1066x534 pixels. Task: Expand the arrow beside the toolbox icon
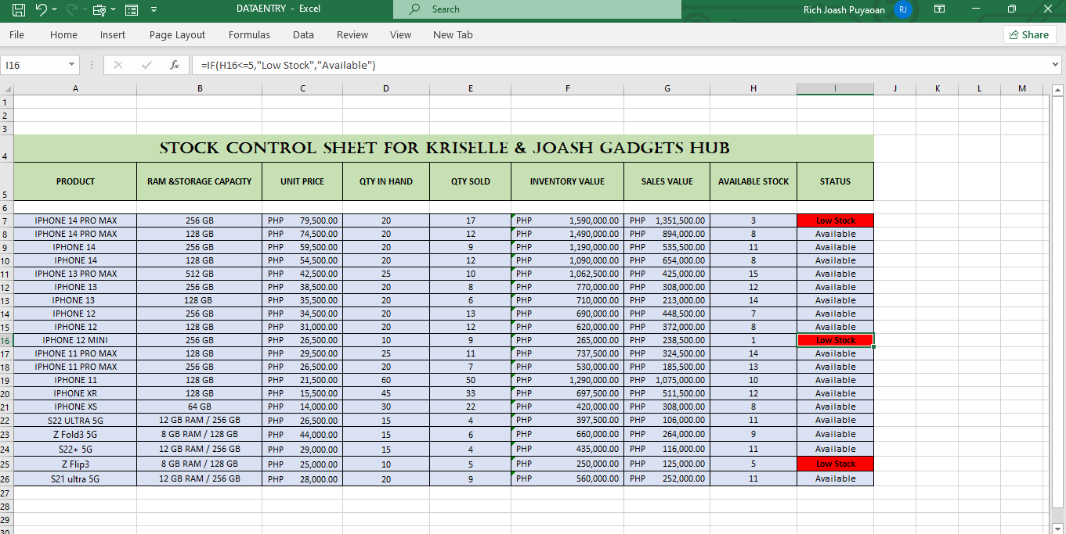113,9
